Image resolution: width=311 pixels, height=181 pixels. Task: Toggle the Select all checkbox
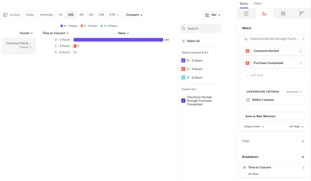point(183,41)
